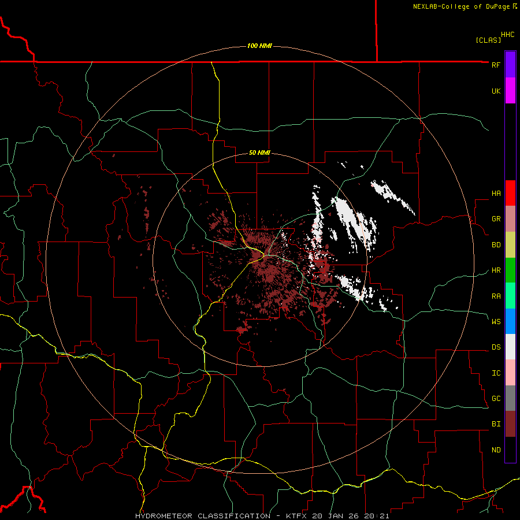520x520 pixels.
Task: Click the IC legend label
Action: [496, 373]
